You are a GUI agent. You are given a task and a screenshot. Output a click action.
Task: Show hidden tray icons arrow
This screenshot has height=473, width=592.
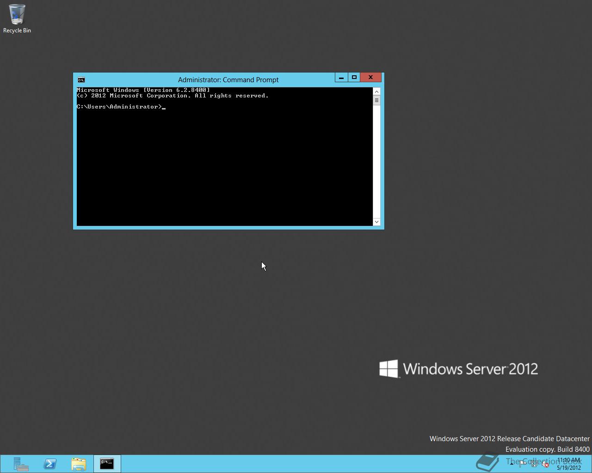tap(512, 464)
